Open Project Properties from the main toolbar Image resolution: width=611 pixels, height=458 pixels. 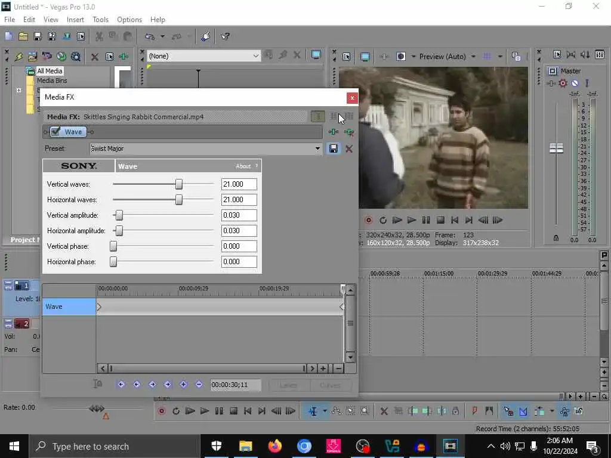81,36
